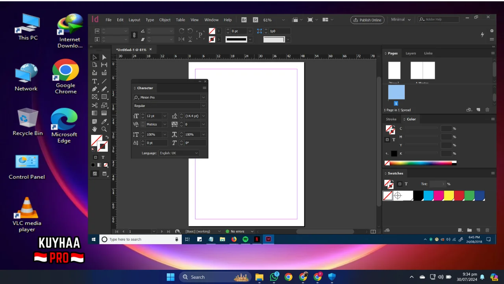Switch to the Links tab
This screenshot has height=284, width=504.
tap(428, 53)
